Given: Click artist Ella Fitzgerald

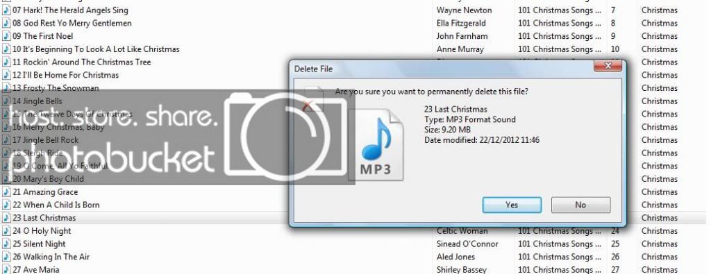Looking at the screenshot, I should pyautogui.click(x=461, y=23).
